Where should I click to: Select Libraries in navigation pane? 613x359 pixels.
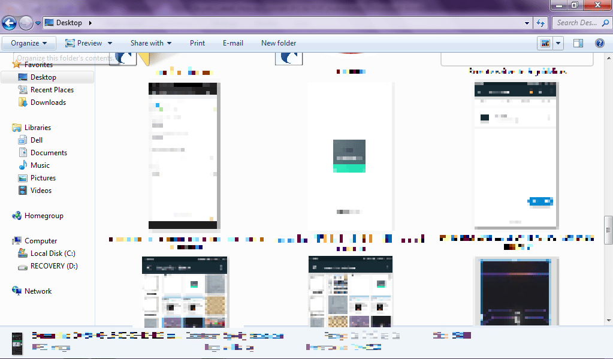coord(38,128)
